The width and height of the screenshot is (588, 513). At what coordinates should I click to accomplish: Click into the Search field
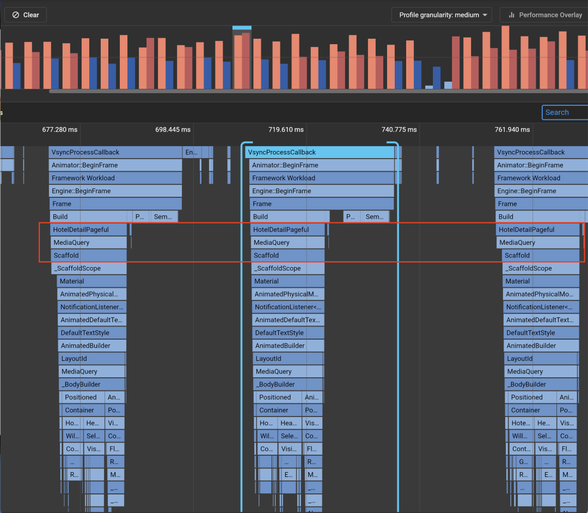pyautogui.click(x=565, y=112)
